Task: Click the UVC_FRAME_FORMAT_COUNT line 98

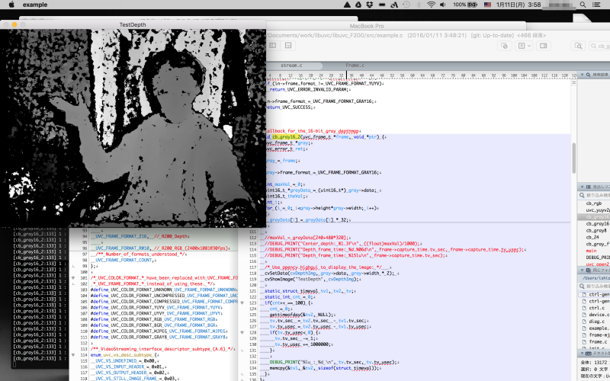Action: 124,260
